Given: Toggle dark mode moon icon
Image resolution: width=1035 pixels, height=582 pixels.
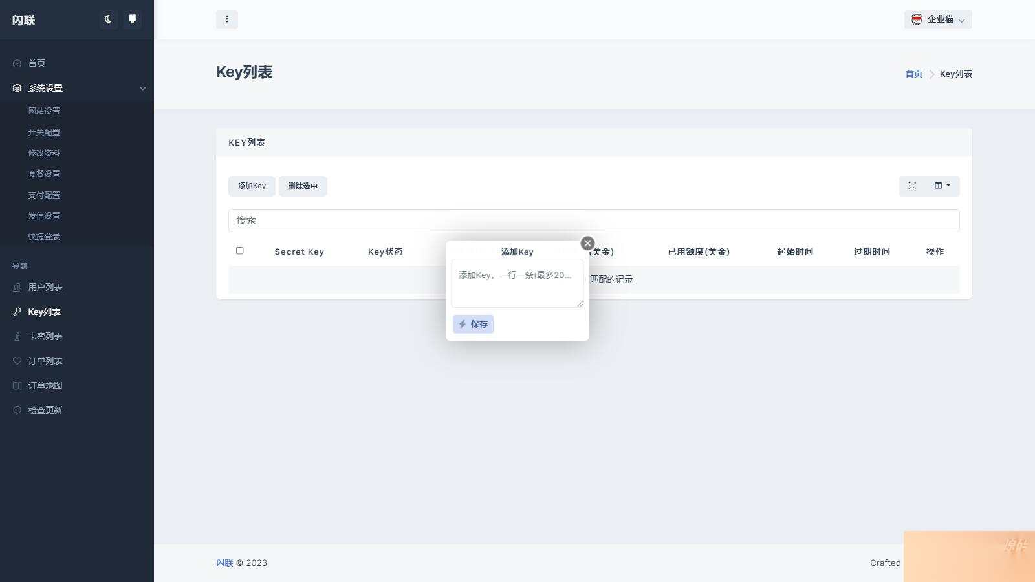Looking at the screenshot, I should [x=108, y=19].
